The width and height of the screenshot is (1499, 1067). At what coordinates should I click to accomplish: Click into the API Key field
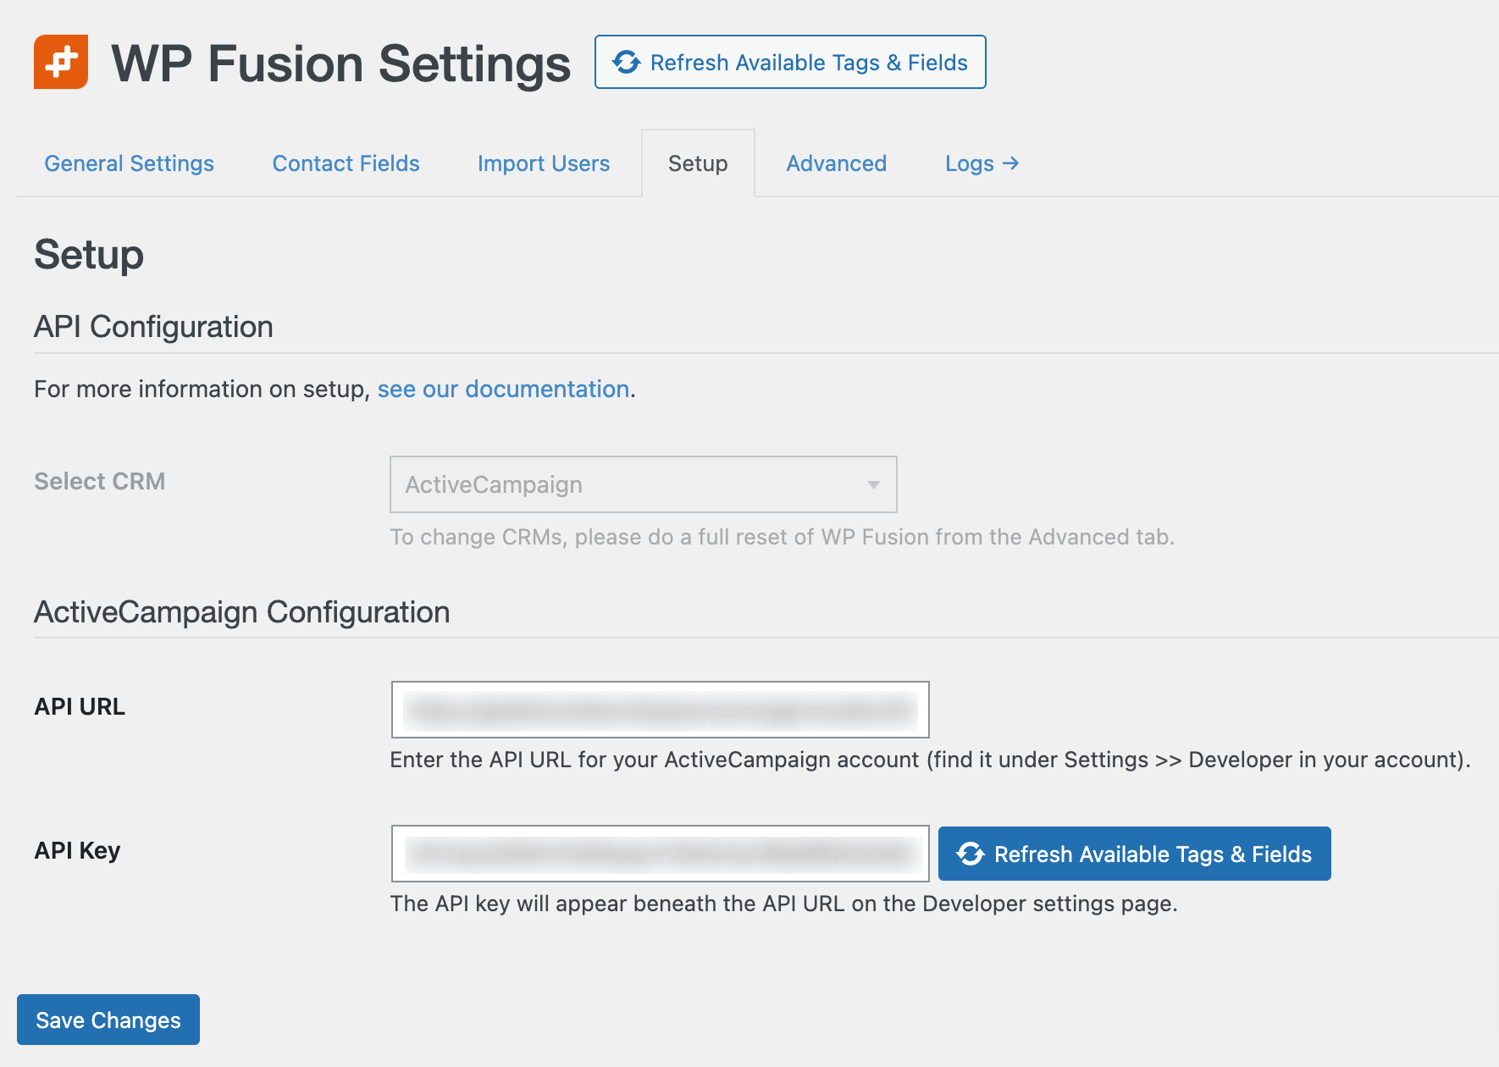660,854
